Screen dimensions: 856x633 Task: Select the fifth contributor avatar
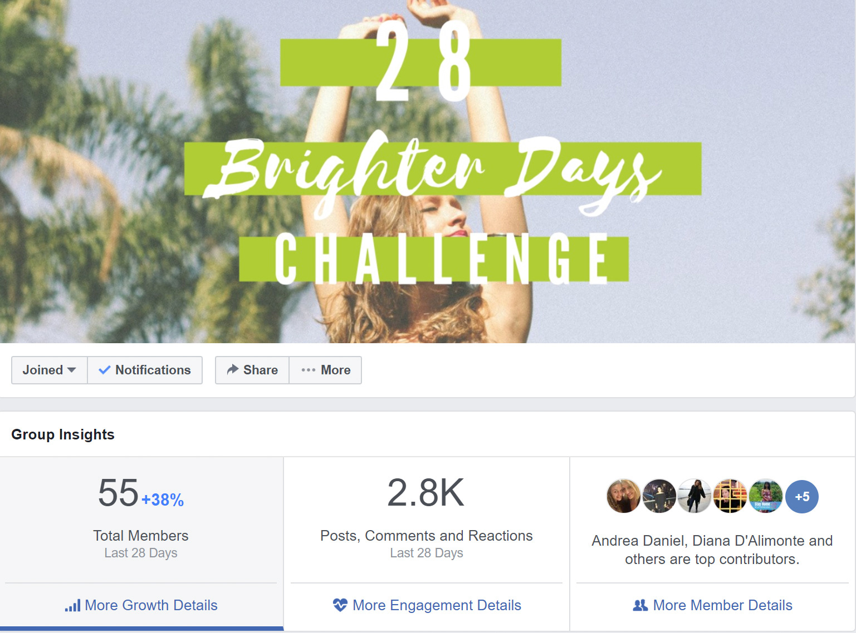coord(766,496)
